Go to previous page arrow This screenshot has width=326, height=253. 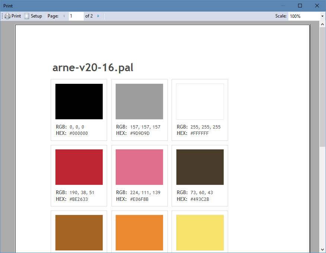point(64,16)
